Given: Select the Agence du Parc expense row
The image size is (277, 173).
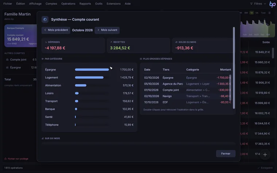Looking at the screenshot, I should pyautogui.click(x=187, y=84).
